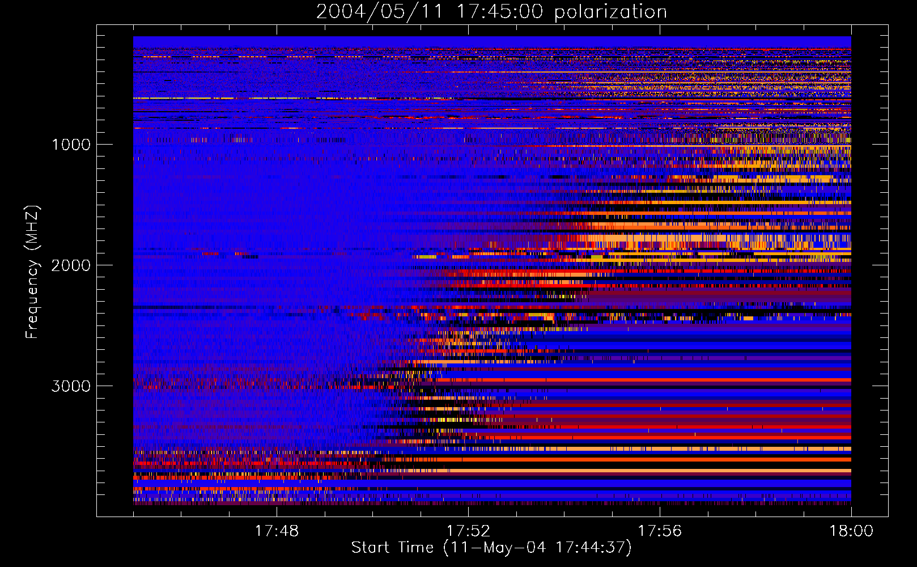
Task: Click the 17:52 time tick label
Action: tap(468, 531)
